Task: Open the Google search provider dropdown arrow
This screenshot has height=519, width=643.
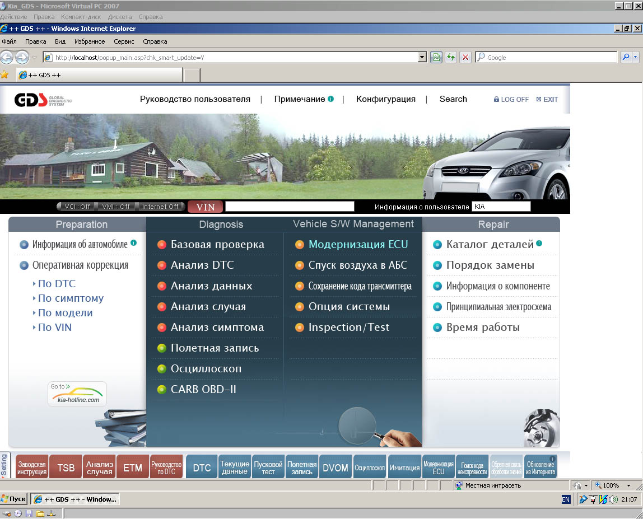Action: coord(636,57)
